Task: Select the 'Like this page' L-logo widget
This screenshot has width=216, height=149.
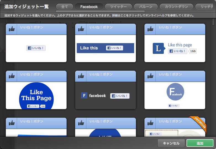Action: [x=175, y=43]
